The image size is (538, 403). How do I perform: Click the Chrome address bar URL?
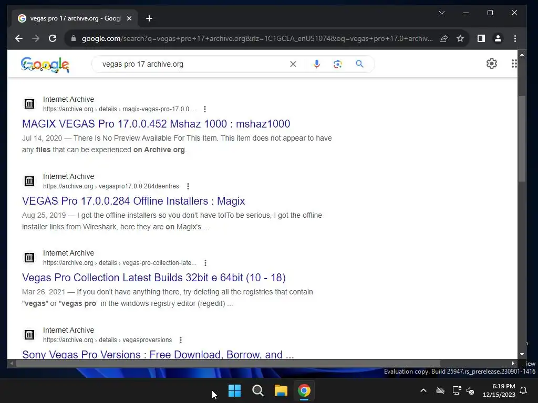pos(257,38)
